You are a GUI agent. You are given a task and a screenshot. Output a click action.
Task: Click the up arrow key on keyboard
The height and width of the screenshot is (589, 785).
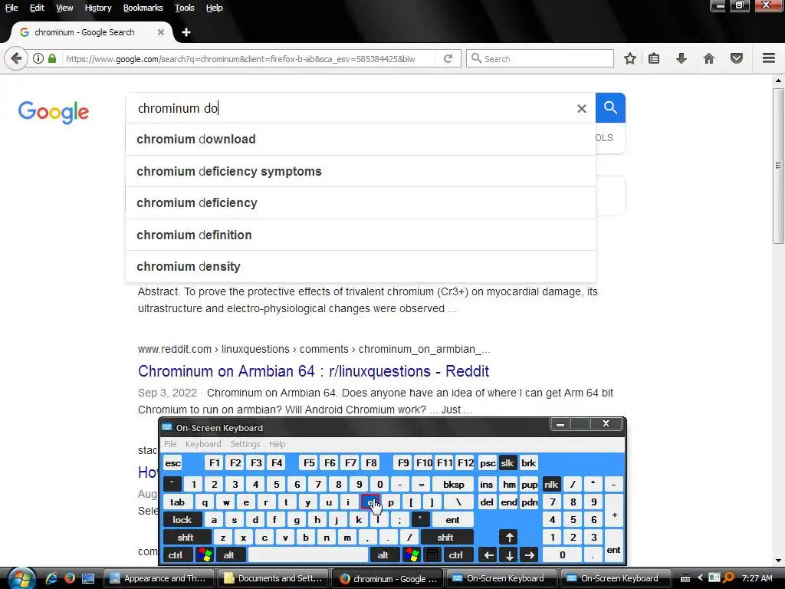(509, 538)
